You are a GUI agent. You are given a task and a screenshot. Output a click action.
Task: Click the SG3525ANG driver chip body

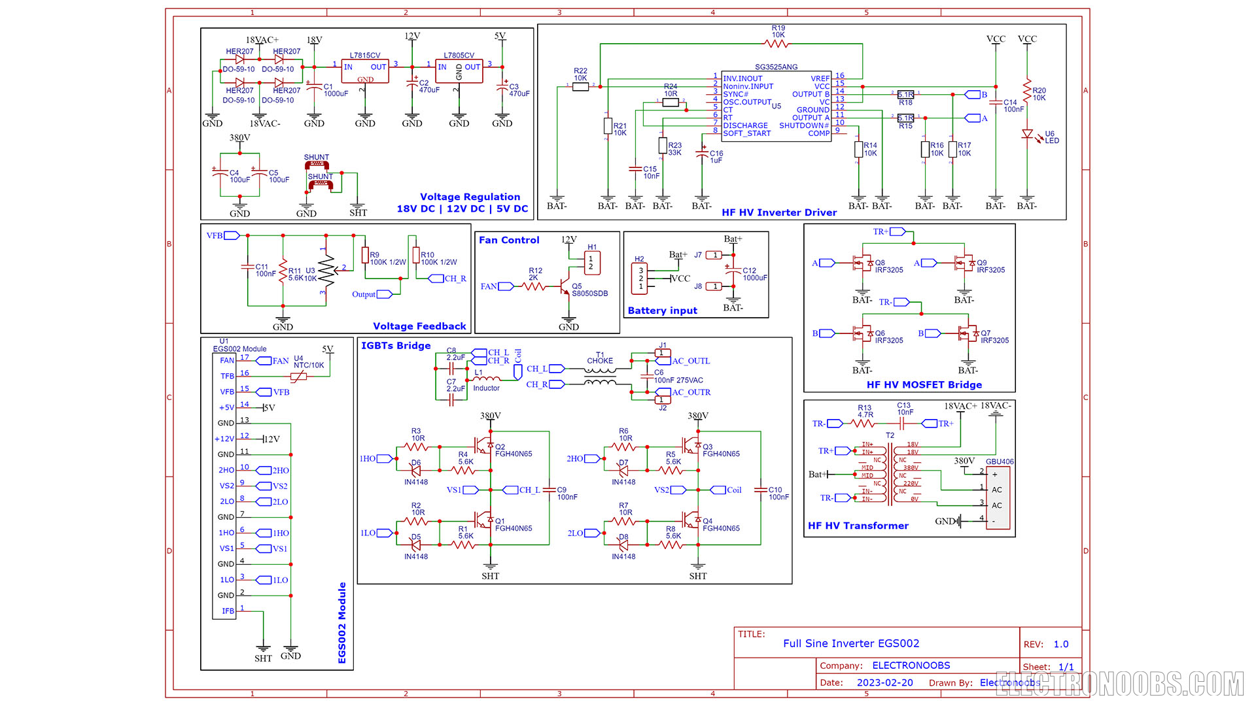pyautogui.click(x=776, y=106)
